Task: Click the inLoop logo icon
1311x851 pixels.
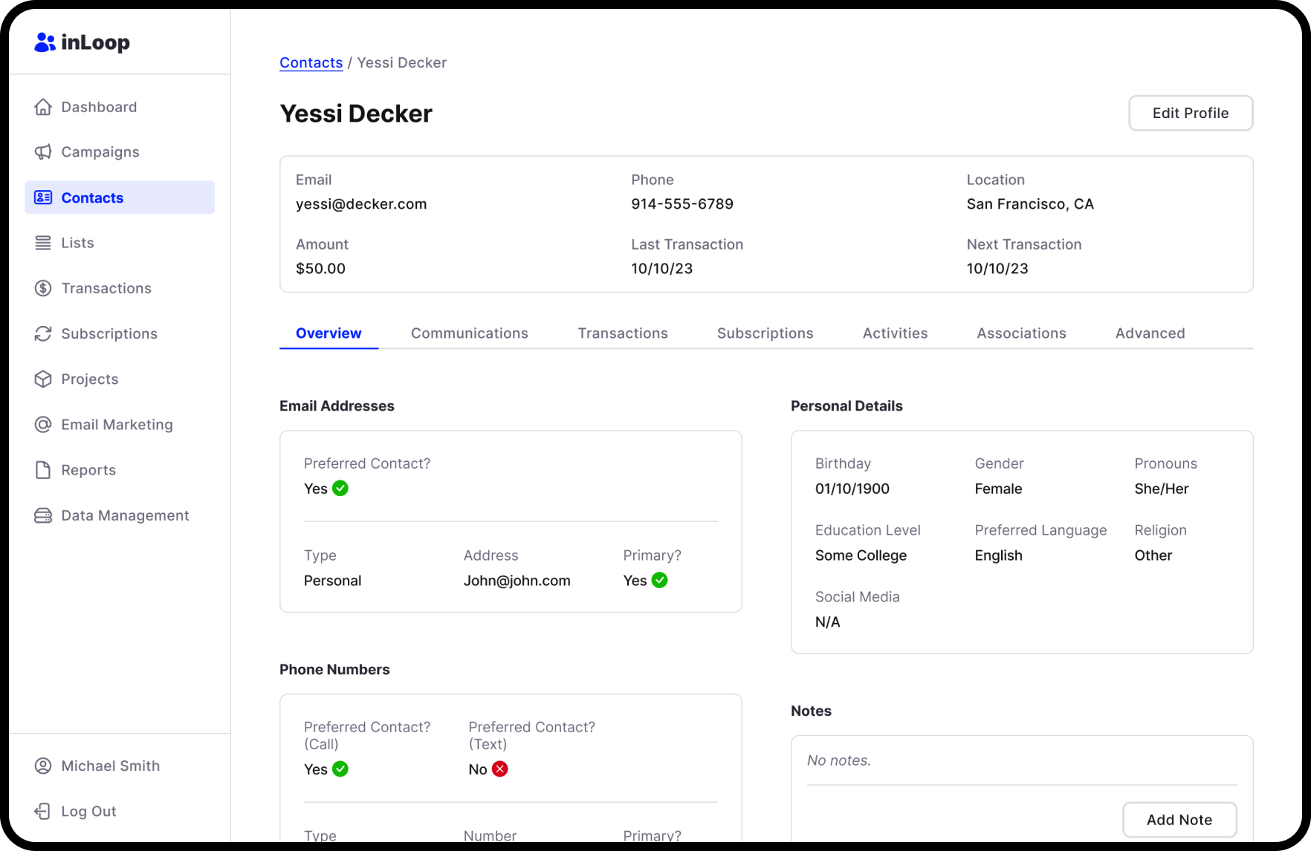Action: pos(45,43)
